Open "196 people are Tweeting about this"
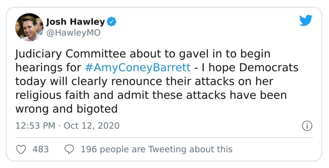This screenshot has width=329, height=168. (x=156, y=149)
